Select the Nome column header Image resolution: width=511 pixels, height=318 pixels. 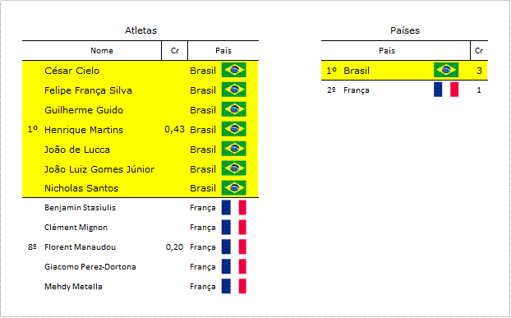pos(102,50)
